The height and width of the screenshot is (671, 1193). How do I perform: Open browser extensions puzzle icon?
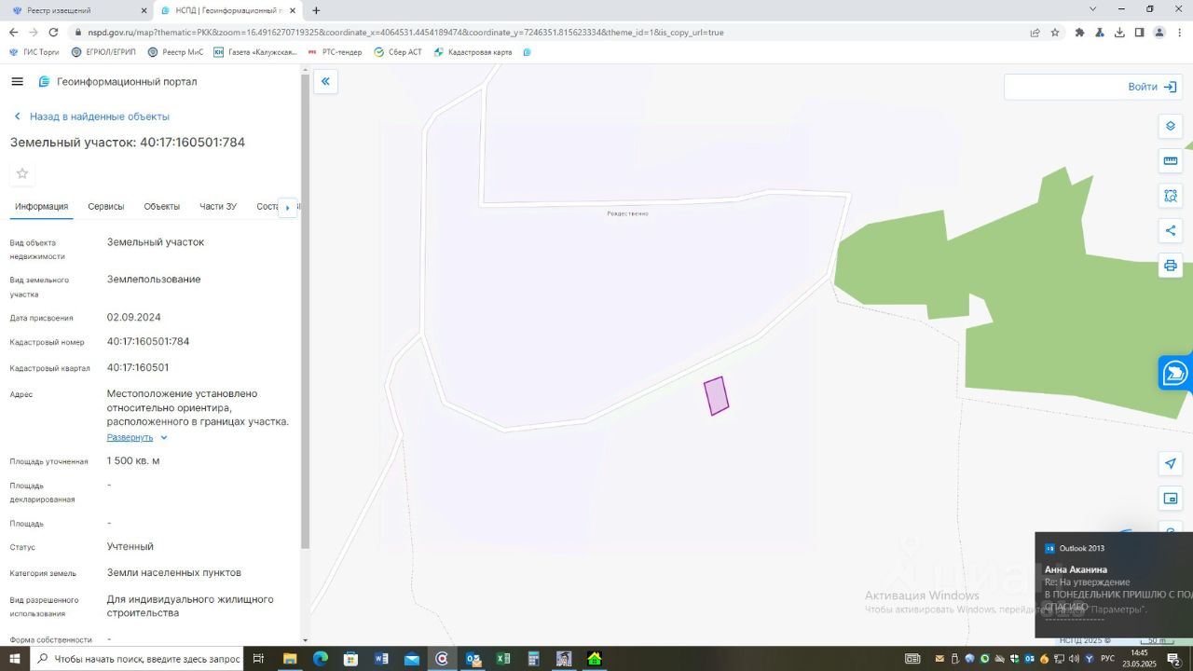(x=1079, y=33)
